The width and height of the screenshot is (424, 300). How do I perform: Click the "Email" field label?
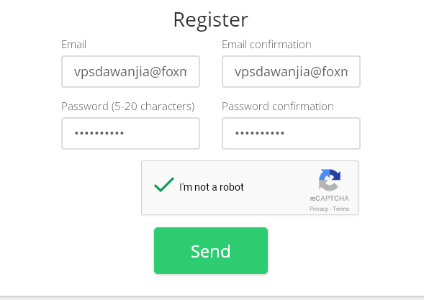(x=74, y=45)
